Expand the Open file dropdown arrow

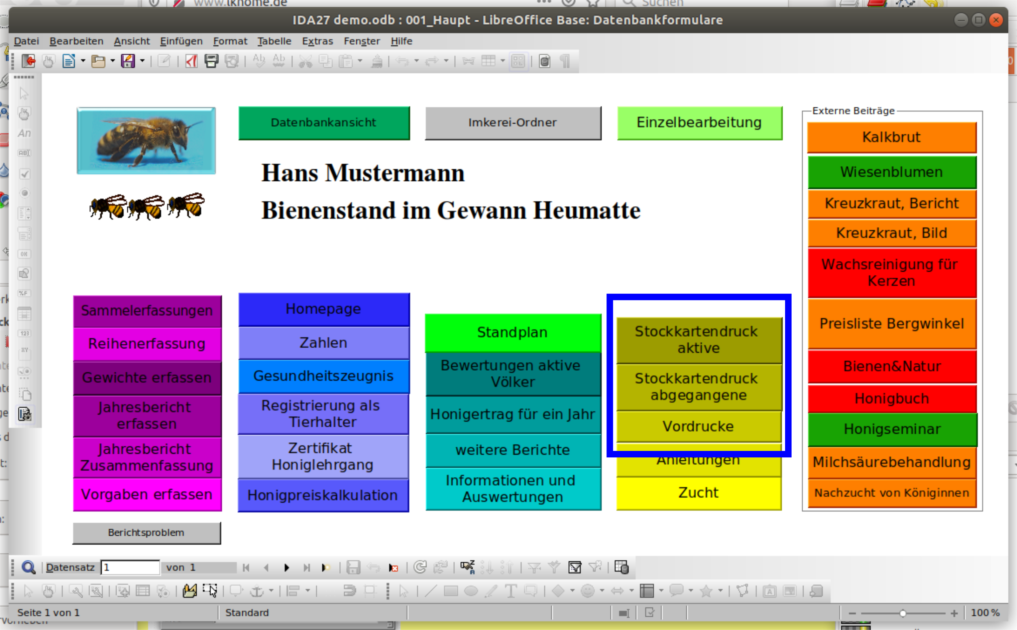pyautogui.click(x=112, y=61)
